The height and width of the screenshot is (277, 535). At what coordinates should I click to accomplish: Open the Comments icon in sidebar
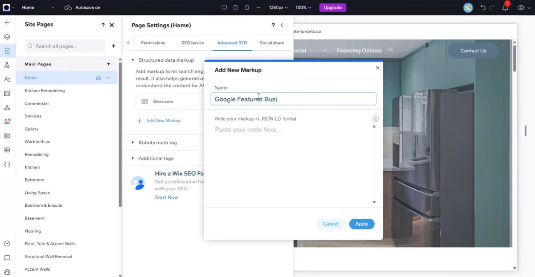[7, 258]
